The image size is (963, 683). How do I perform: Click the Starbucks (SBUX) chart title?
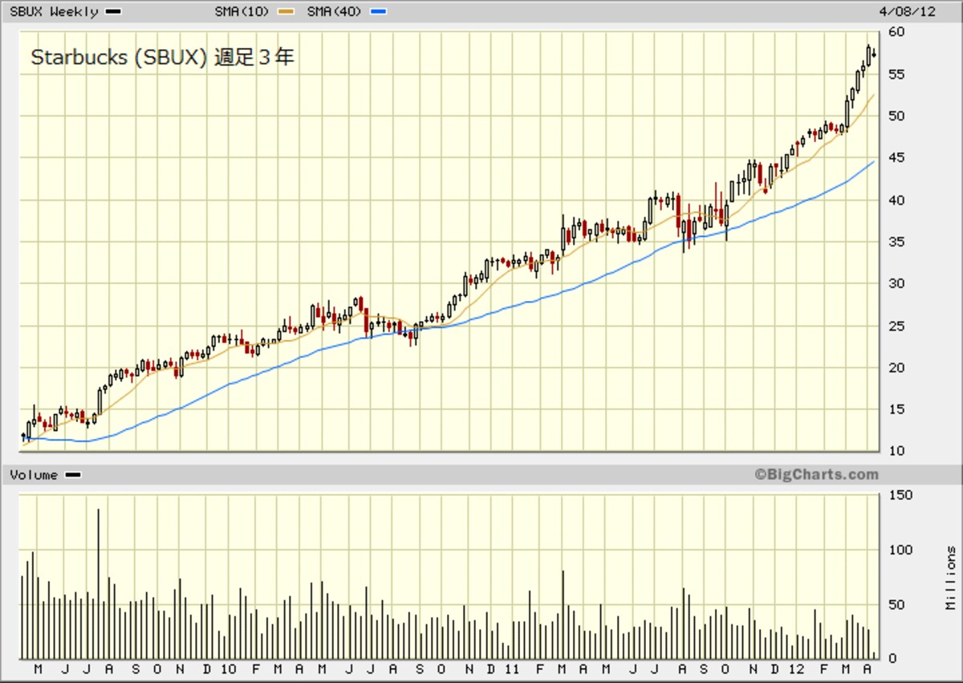(163, 58)
